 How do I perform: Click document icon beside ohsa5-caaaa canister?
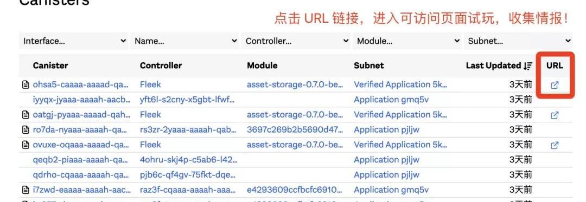[26, 85]
